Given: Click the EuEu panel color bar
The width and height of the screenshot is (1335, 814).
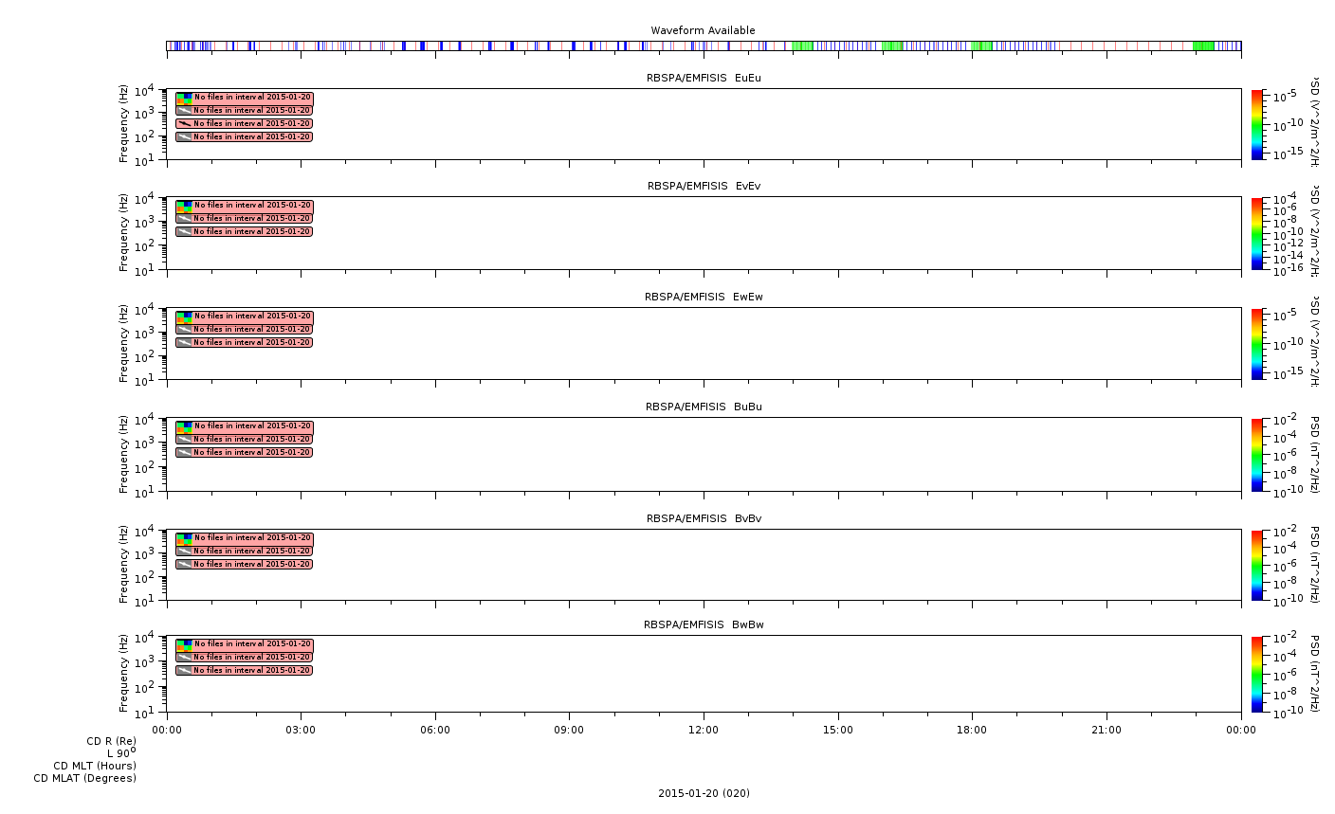Looking at the screenshot, I should tap(1257, 124).
